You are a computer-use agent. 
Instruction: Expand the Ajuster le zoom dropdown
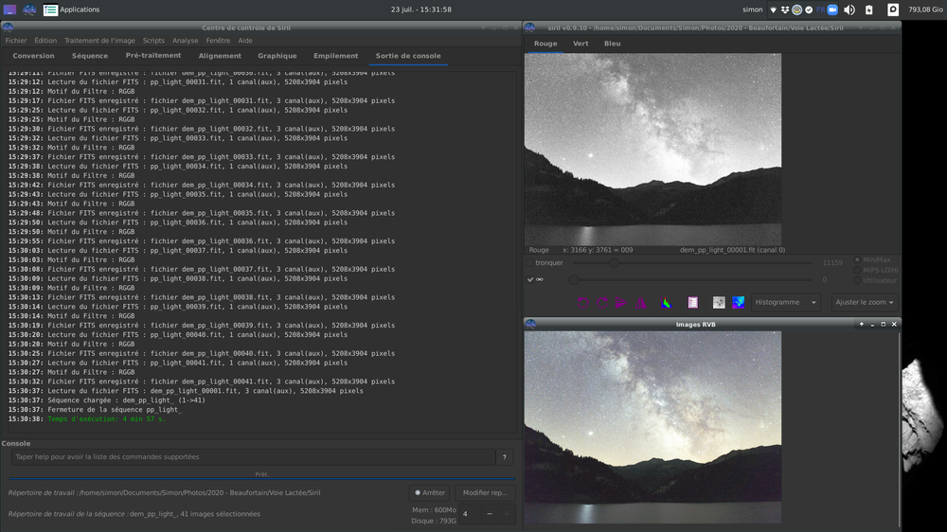pos(864,303)
